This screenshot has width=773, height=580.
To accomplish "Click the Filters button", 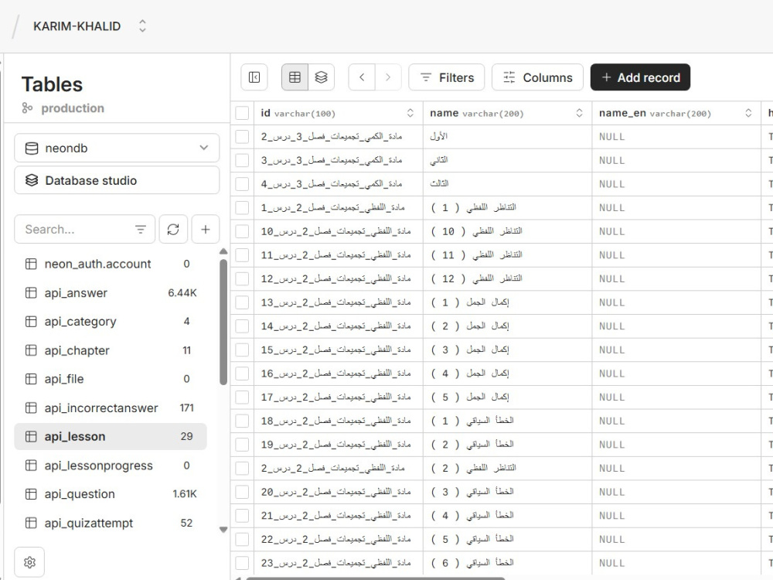I will pos(447,77).
